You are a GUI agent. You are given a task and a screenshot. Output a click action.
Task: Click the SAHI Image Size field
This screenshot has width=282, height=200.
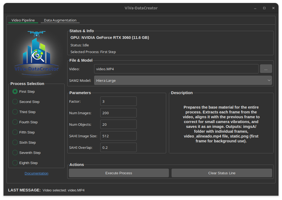[118, 136]
